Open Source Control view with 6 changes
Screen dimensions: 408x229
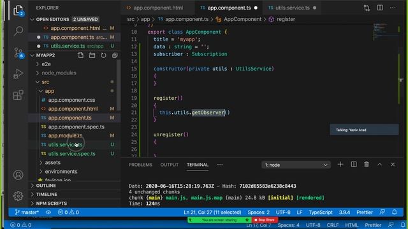coord(18,52)
